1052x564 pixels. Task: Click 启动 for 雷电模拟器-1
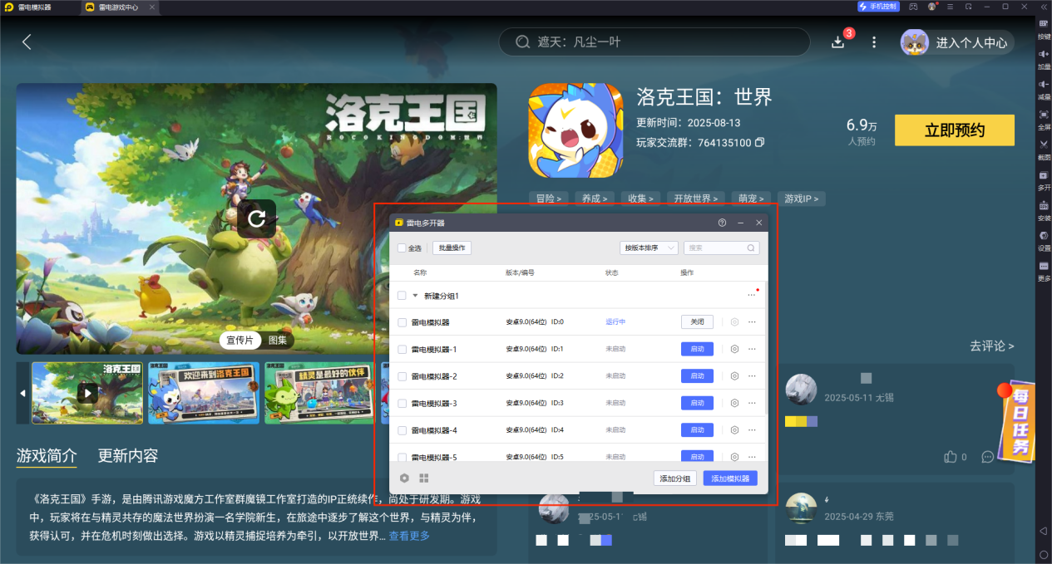697,349
